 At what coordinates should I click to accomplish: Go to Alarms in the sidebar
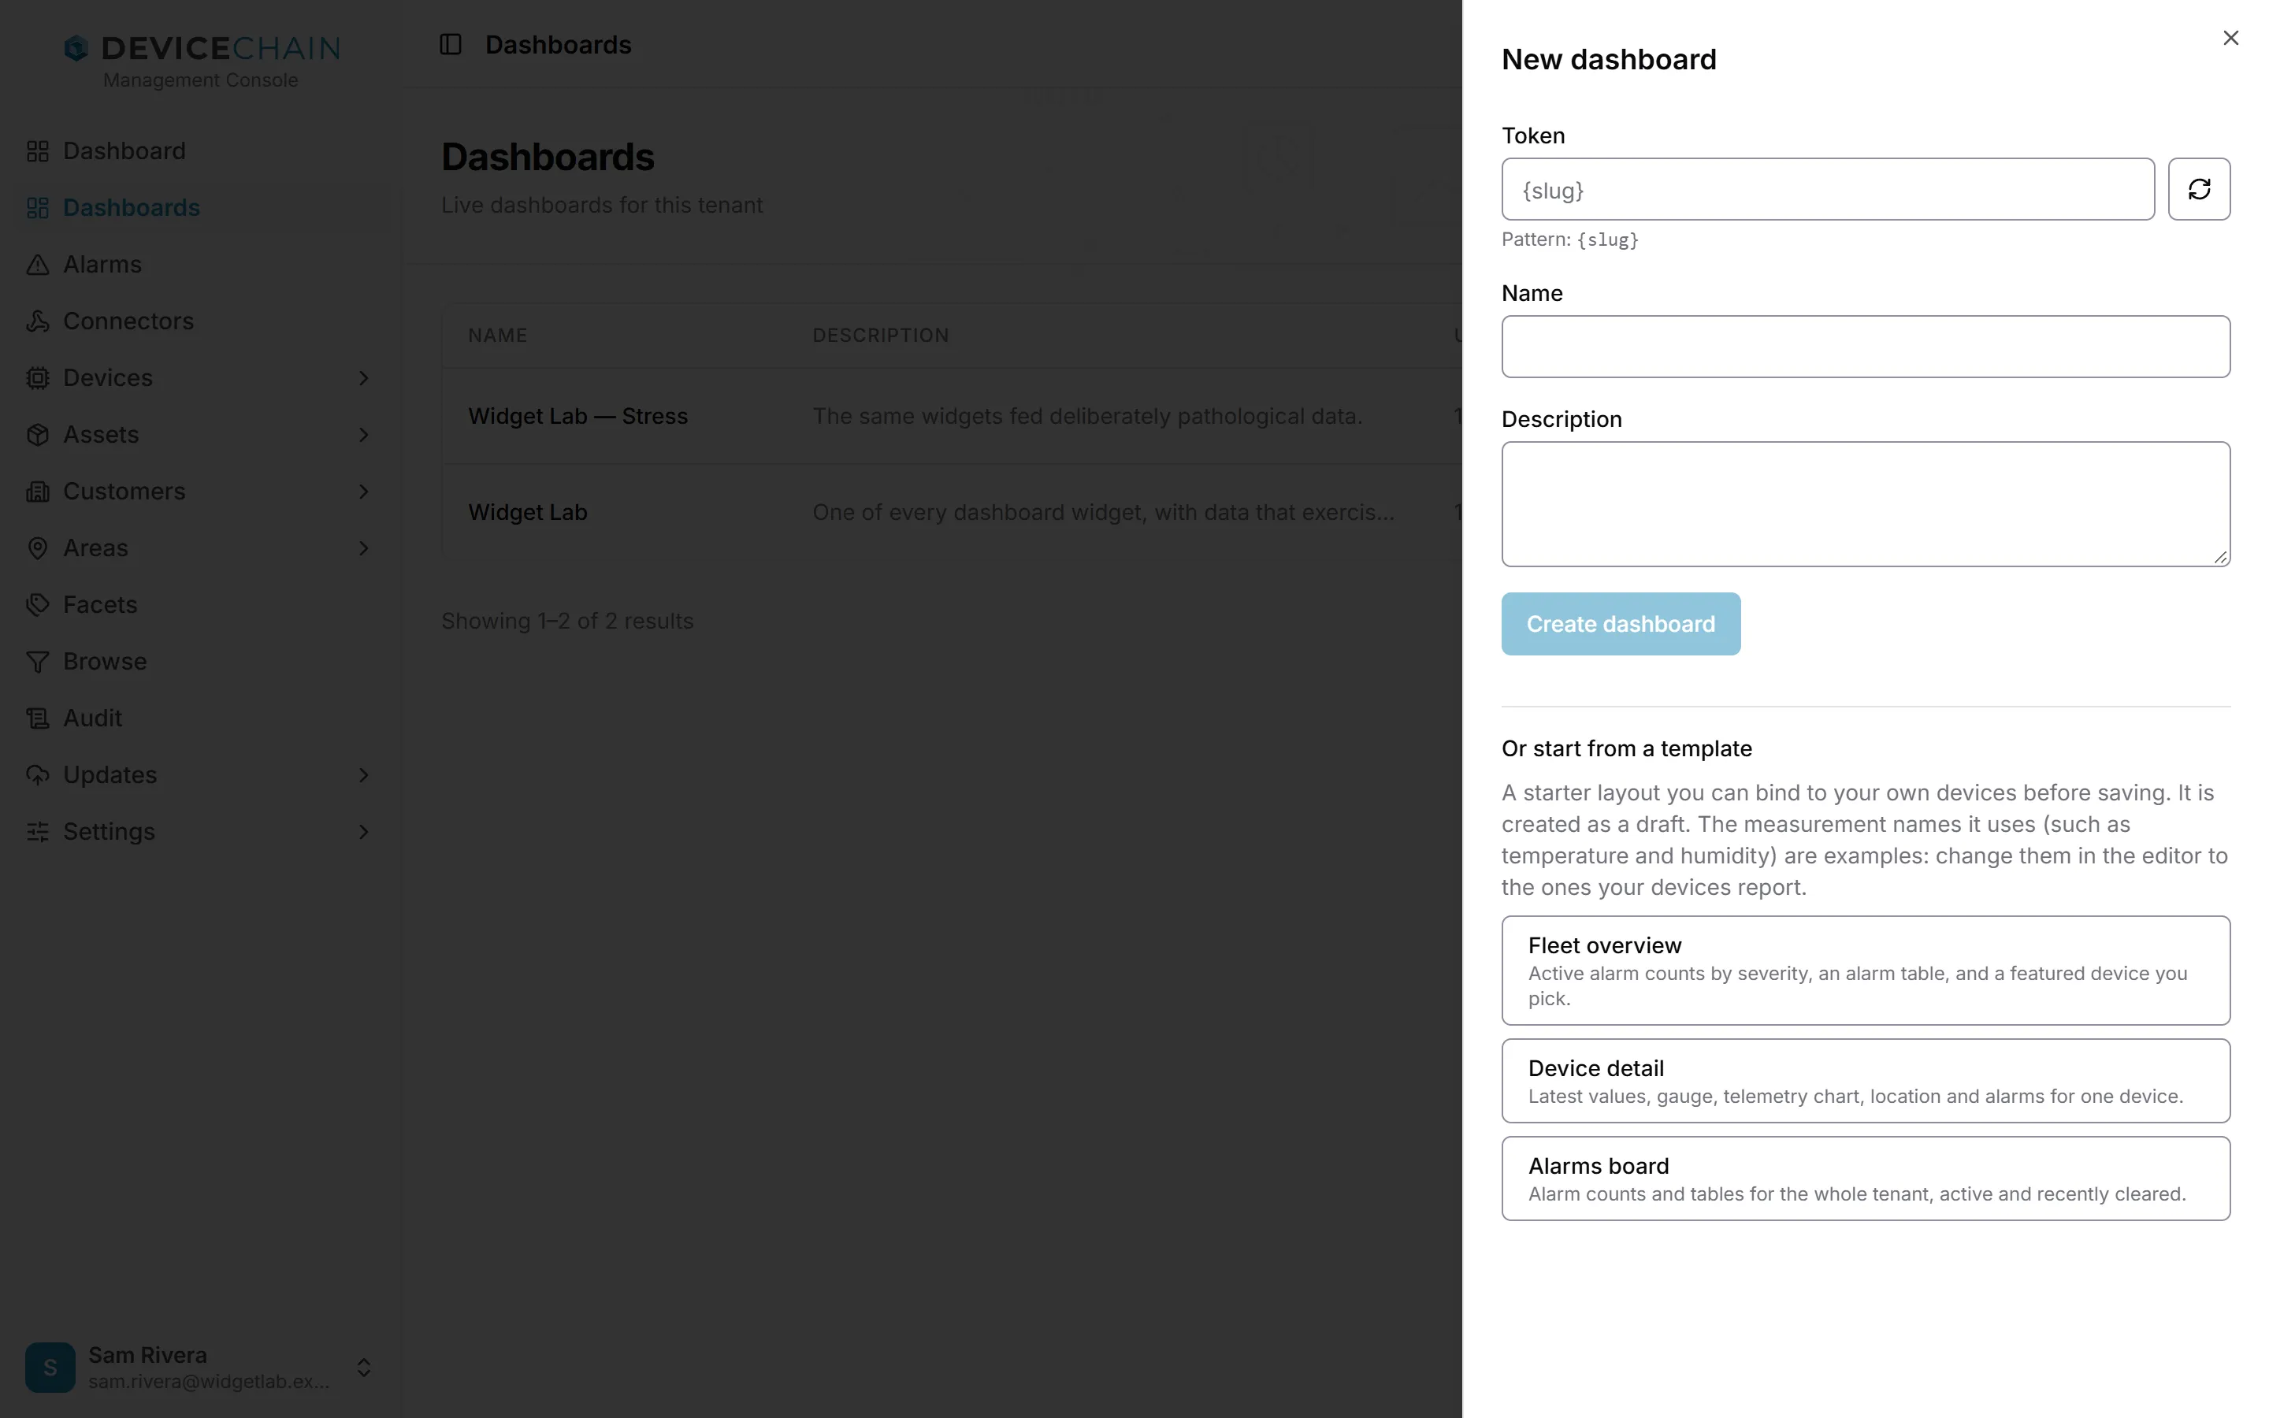201,265
